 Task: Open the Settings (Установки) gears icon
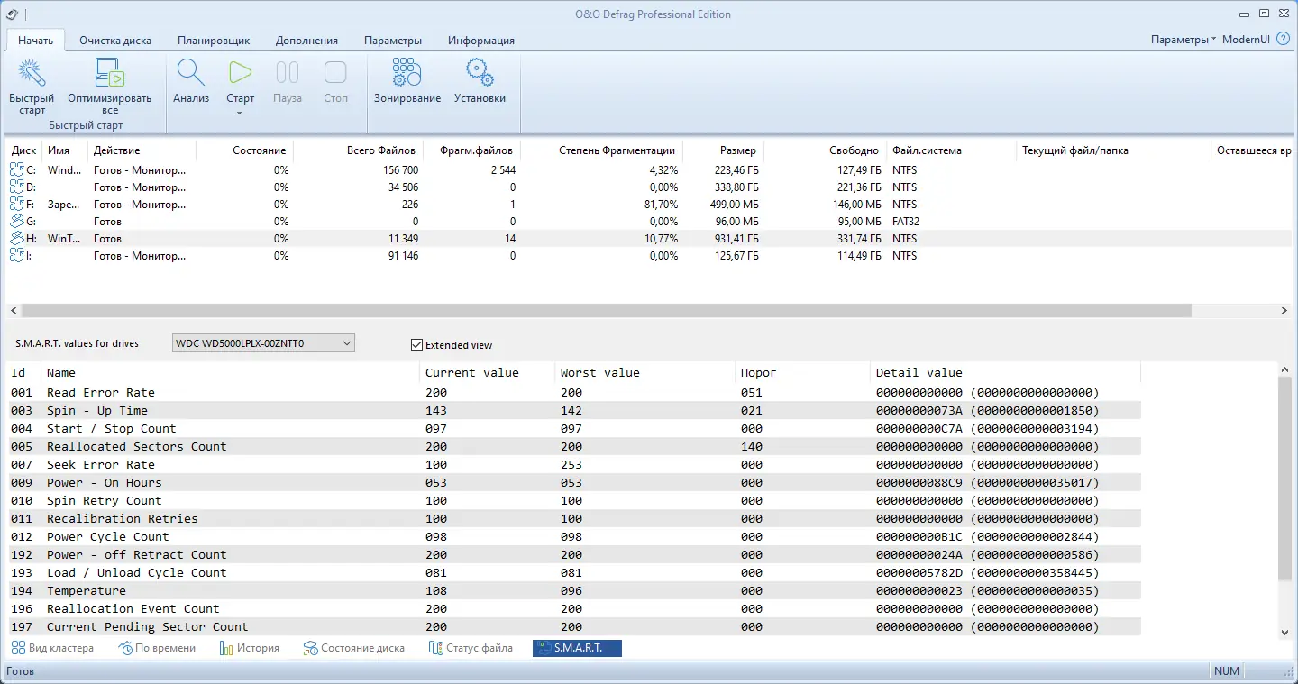[x=480, y=74]
